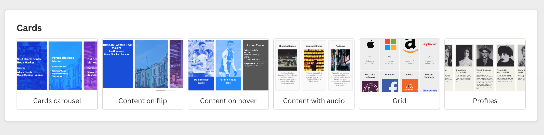The width and height of the screenshot is (544, 135).
Task: Click the Shinjuku Station audio card
Action: (287, 65)
